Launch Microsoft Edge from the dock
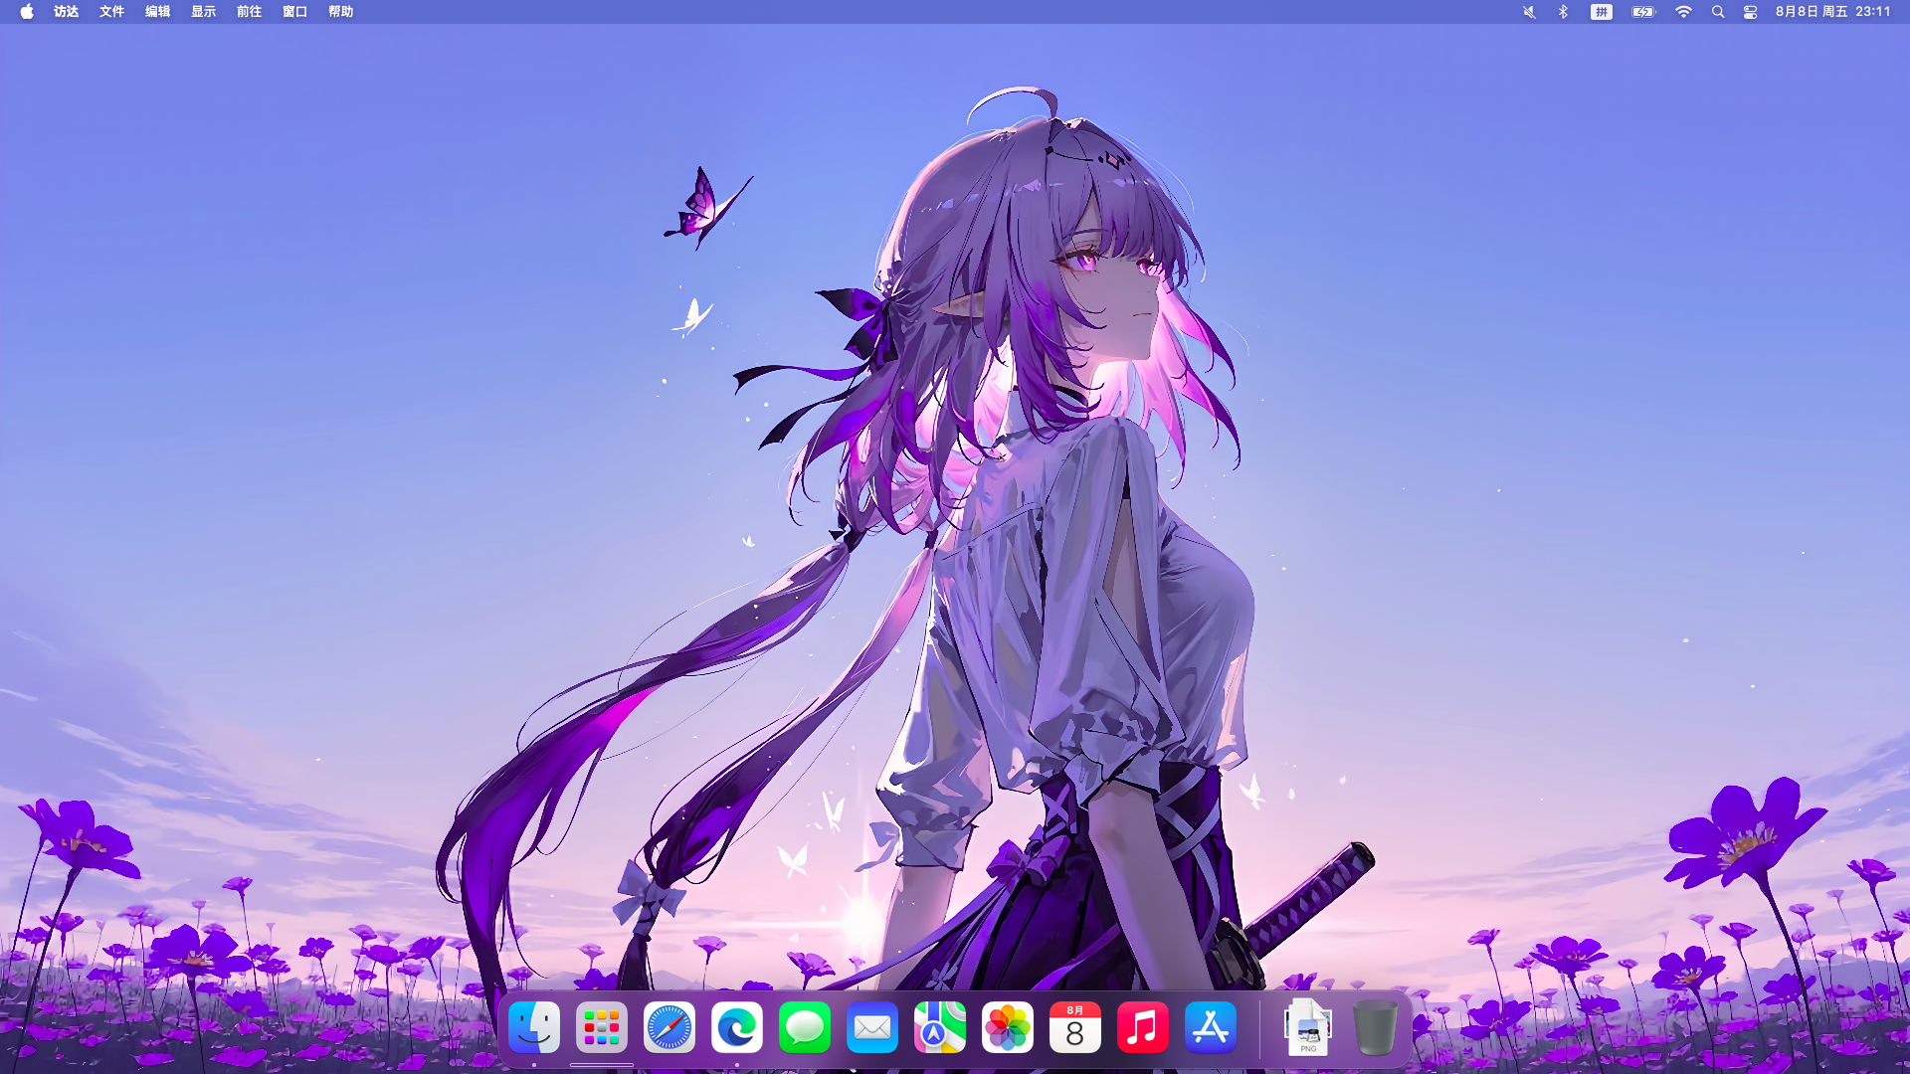 [x=737, y=1027]
